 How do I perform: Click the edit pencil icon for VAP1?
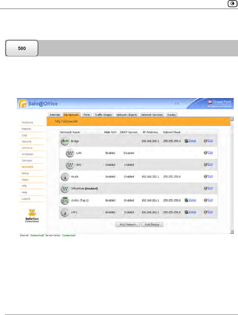coord(206,212)
